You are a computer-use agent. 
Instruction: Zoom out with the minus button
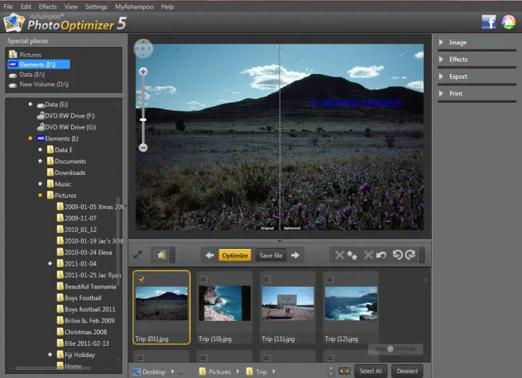pos(143,147)
